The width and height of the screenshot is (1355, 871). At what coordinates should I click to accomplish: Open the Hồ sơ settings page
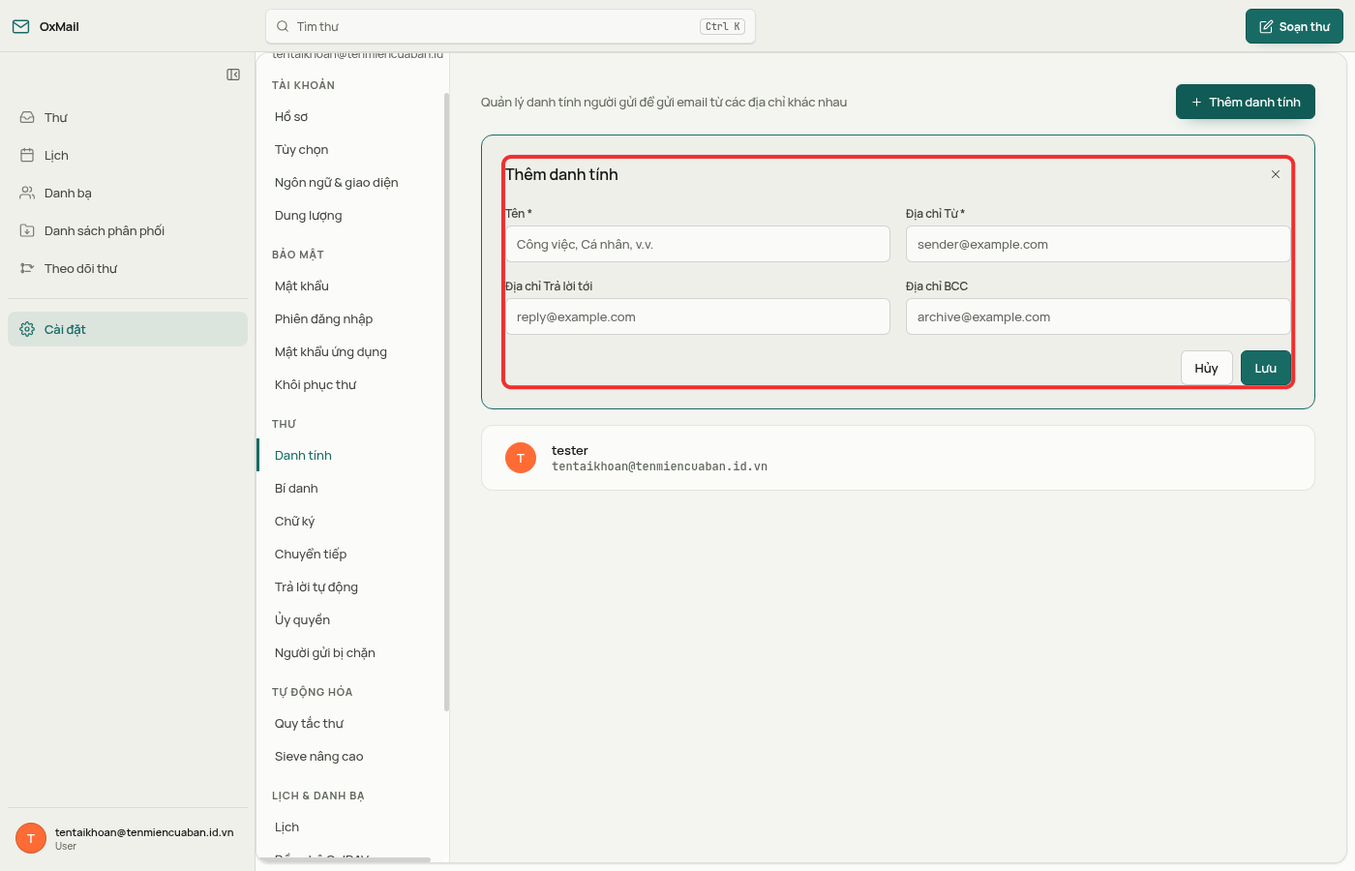[350, 116]
